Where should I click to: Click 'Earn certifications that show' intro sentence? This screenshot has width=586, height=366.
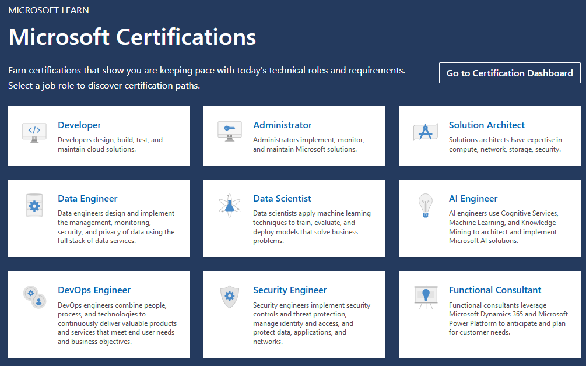pyautogui.click(x=206, y=70)
